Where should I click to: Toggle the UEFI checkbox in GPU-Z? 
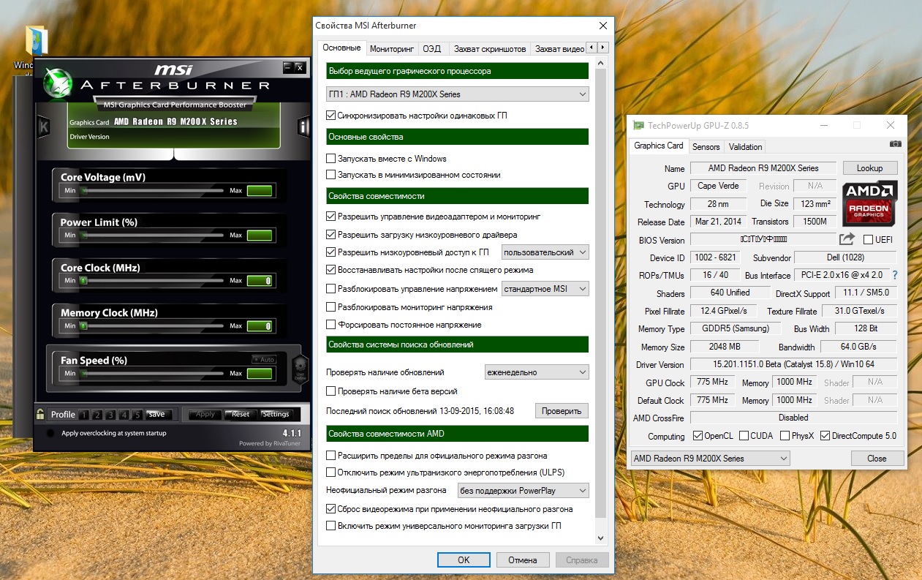point(868,239)
